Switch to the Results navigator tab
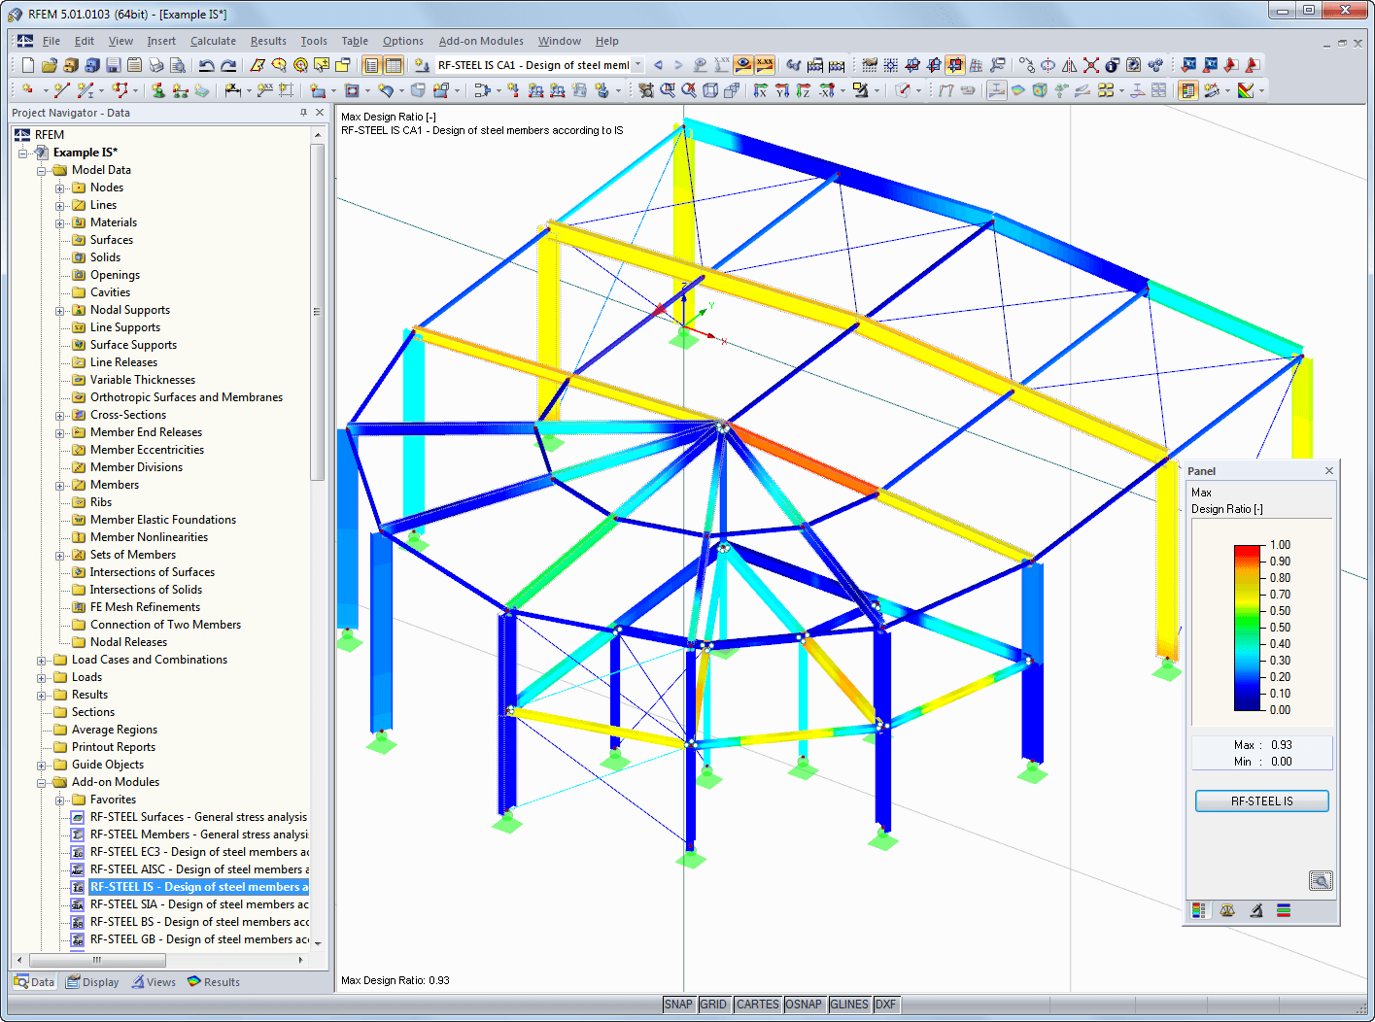1375x1022 pixels. [x=214, y=982]
